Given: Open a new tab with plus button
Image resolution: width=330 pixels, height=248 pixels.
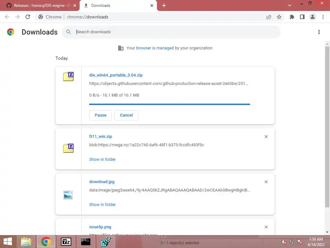Looking at the screenshot, I should (x=164, y=5).
